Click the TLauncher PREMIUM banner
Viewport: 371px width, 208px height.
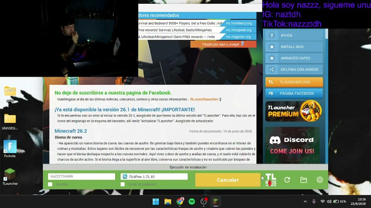[294, 111]
